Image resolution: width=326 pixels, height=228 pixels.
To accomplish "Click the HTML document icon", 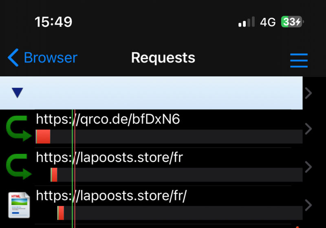I will click(19, 205).
